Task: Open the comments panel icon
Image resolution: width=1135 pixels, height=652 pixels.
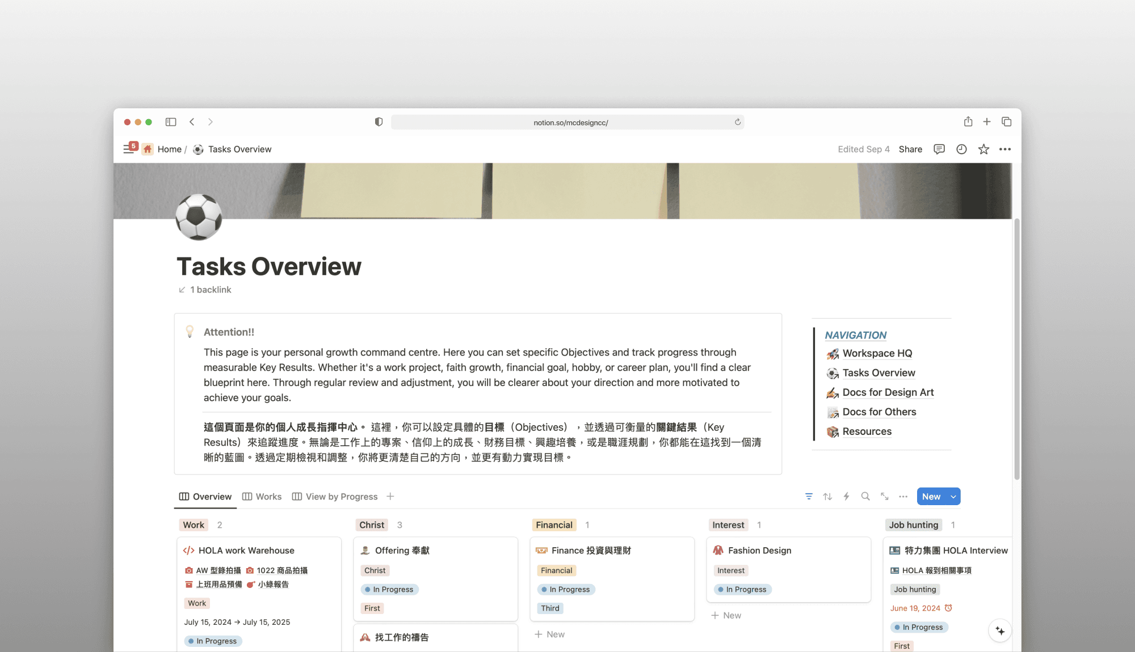Action: coord(939,149)
